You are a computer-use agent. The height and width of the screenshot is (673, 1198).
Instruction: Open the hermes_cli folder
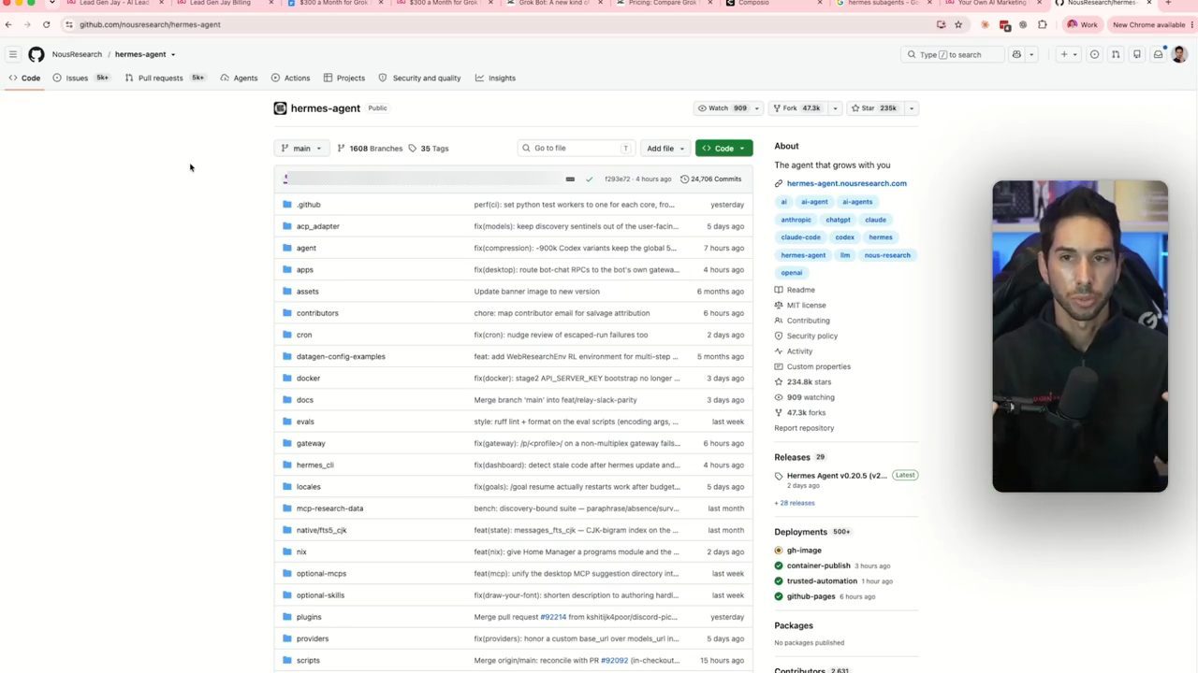coord(314,465)
